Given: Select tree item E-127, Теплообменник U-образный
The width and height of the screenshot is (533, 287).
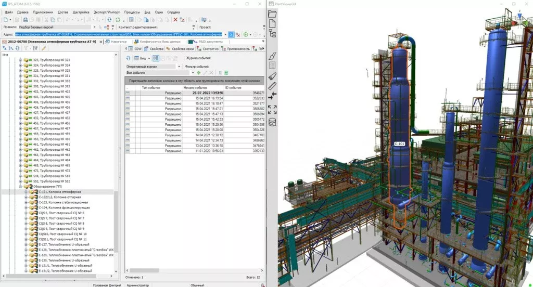Looking at the screenshot, I should 64,244.
